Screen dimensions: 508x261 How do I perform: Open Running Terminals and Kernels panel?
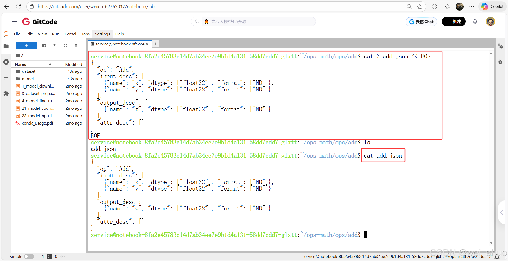tap(6, 62)
